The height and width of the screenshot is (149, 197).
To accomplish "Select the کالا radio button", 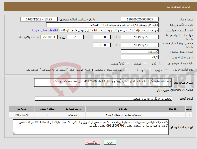I will tap(160, 63).
